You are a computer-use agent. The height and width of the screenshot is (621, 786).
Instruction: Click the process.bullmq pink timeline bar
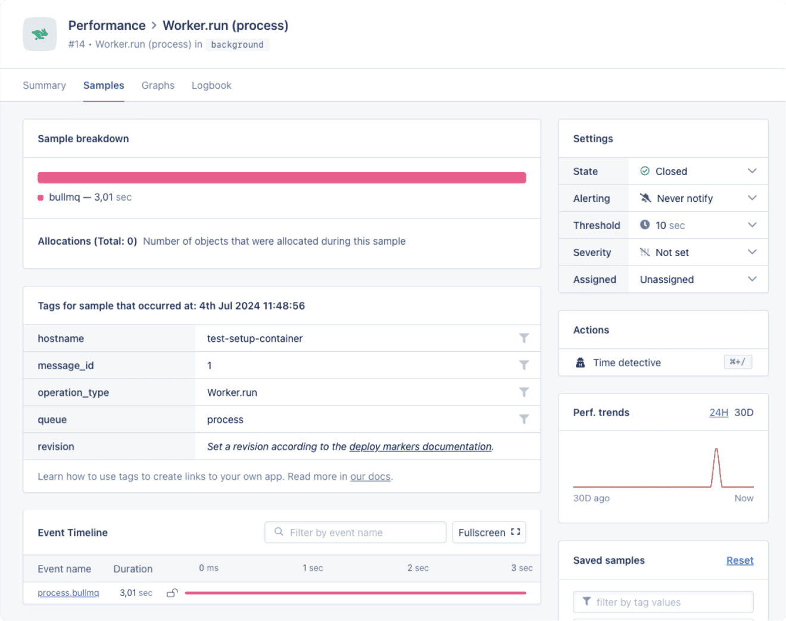(x=355, y=593)
